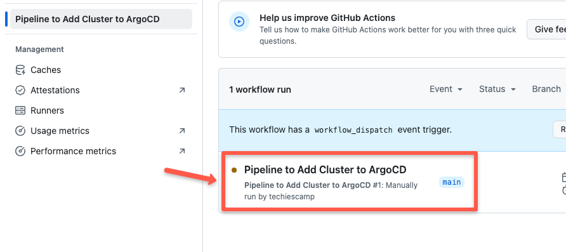Open the Status filter dropdown
Screen dimensions: 566x252
click(x=497, y=89)
